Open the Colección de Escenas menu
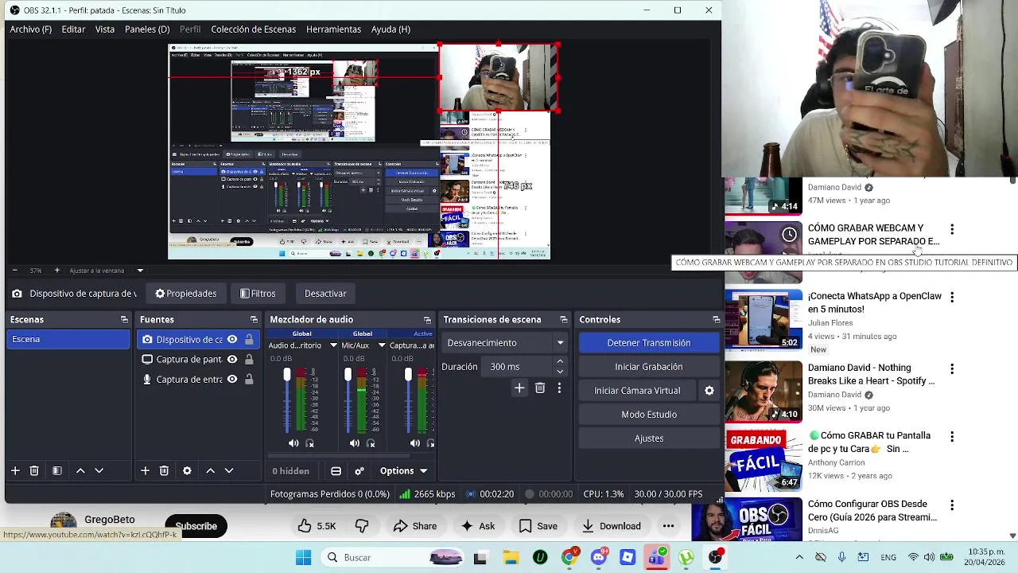1018x573 pixels. 253,29
